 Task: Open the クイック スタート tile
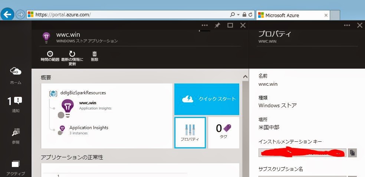point(207,99)
